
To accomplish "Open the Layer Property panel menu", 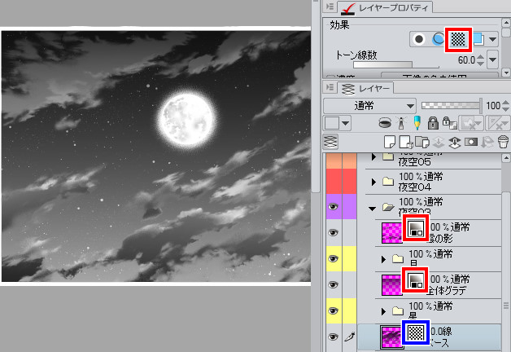I will point(330,7).
